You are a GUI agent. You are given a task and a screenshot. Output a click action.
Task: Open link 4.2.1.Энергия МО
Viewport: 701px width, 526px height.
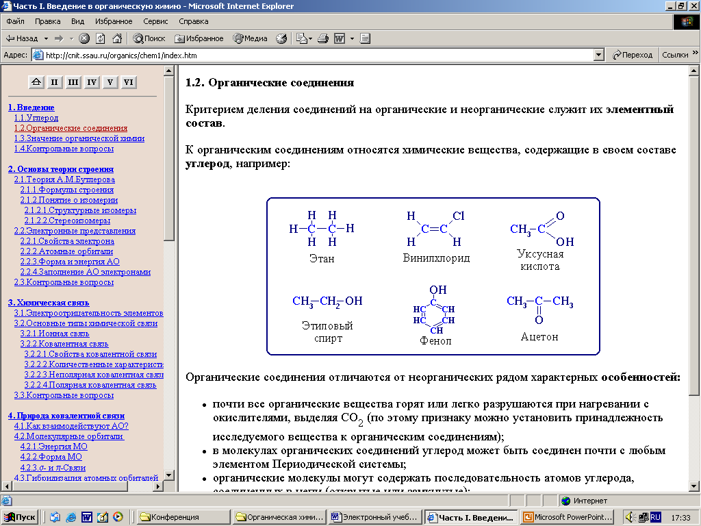pyautogui.click(x=53, y=447)
